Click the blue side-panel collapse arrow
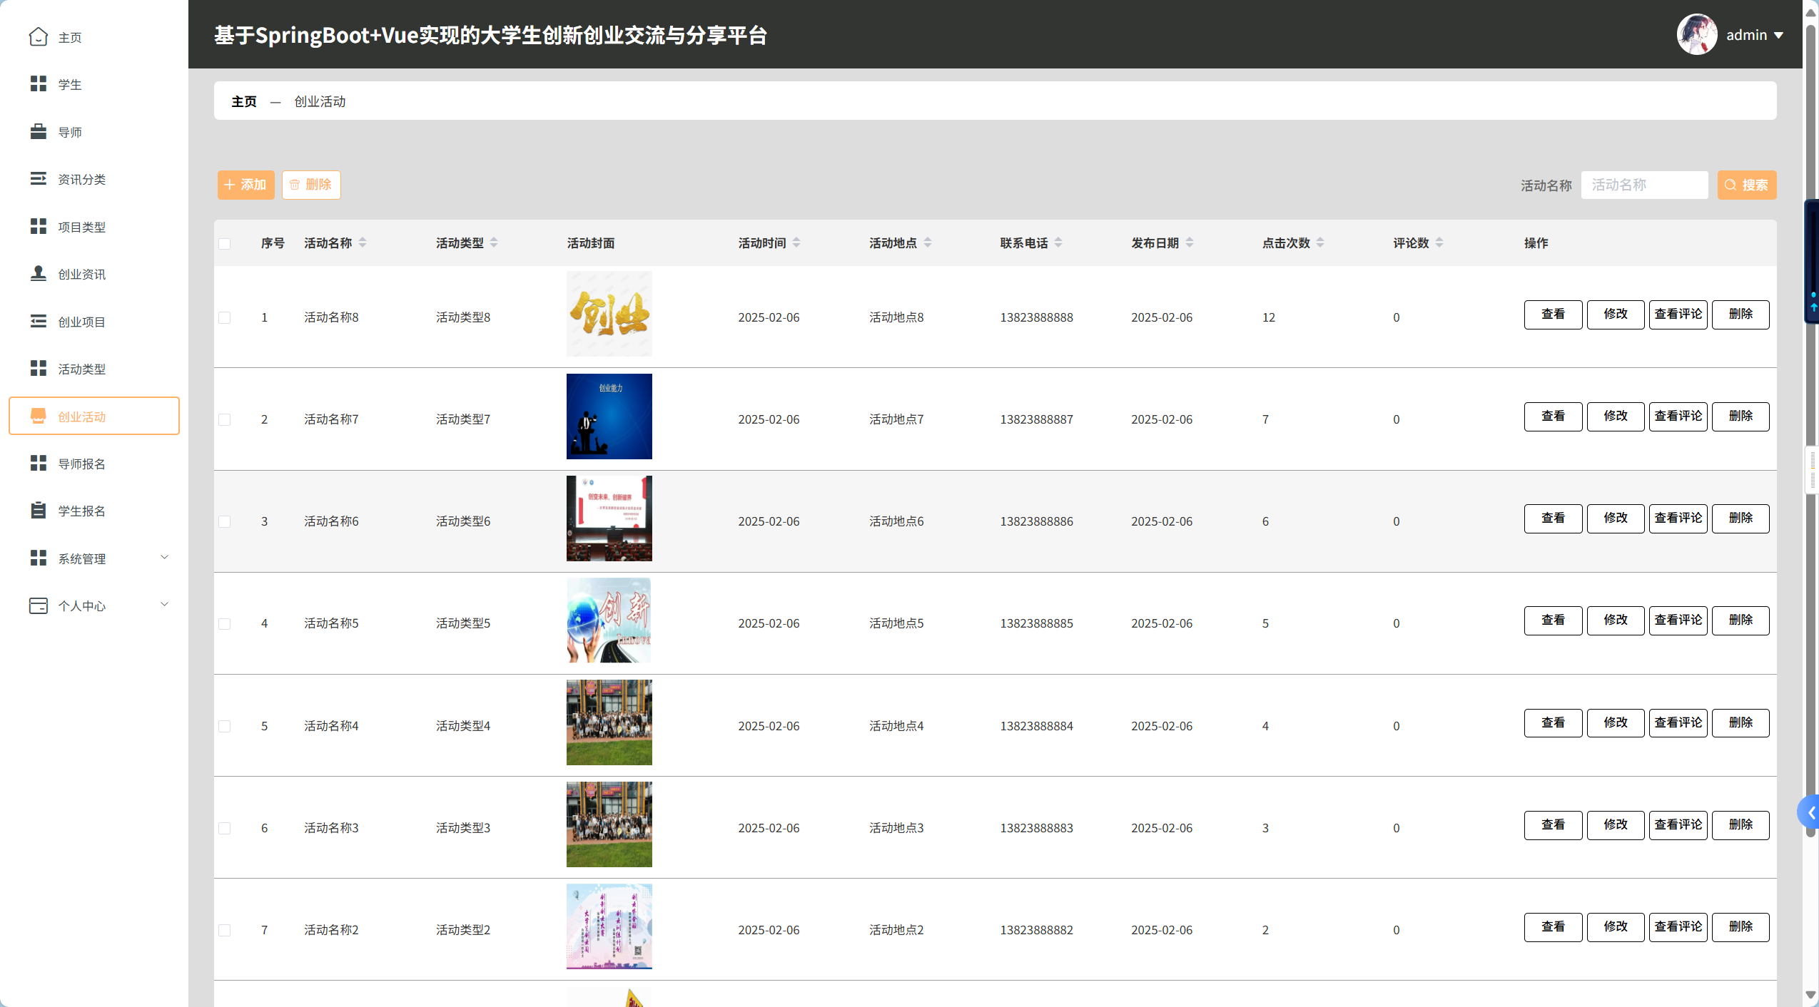Viewport: 1819px width, 1007px height. click(x=1810, y=812)
